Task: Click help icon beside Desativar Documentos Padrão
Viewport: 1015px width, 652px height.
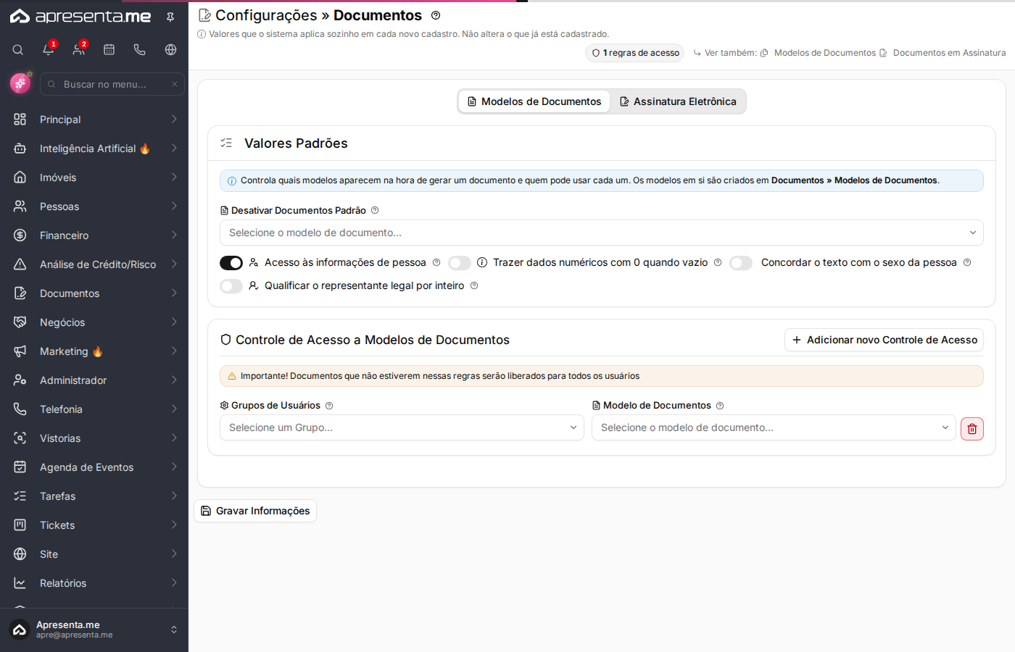Action: tap(375, 210)
